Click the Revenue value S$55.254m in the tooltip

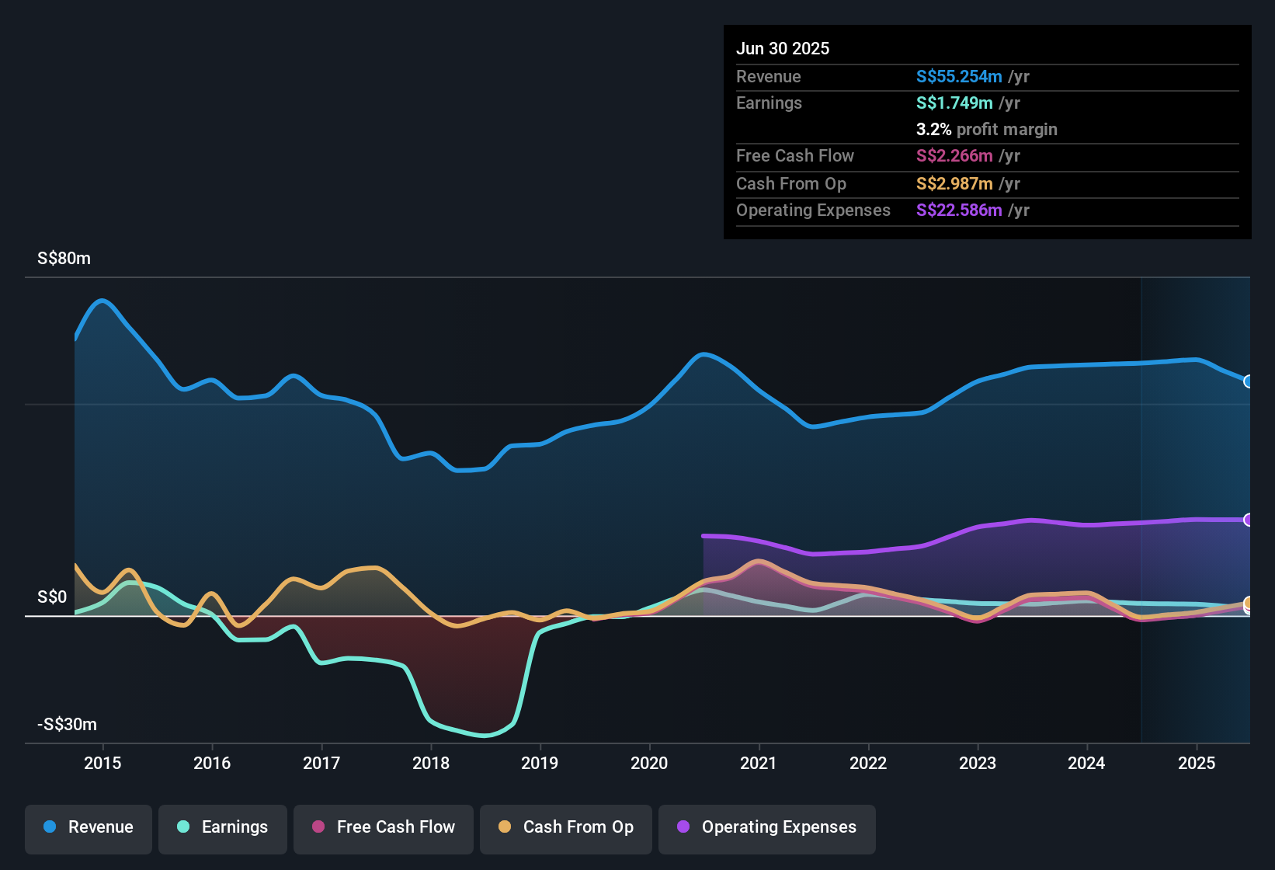(959, 76)
